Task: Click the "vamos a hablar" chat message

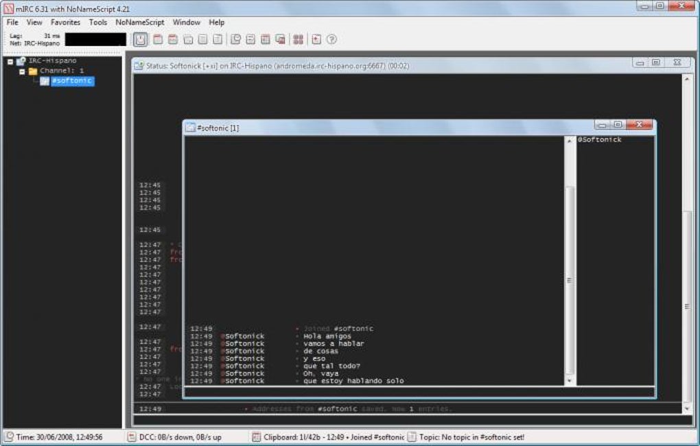Action: 334,344
